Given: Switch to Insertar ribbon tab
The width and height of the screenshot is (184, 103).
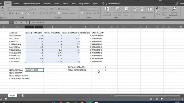Looking at the screenshot, I should pos(16,4).
